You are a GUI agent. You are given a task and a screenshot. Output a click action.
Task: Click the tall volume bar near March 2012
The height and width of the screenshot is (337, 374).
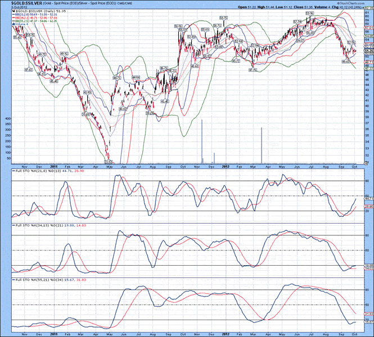[262, 145]
